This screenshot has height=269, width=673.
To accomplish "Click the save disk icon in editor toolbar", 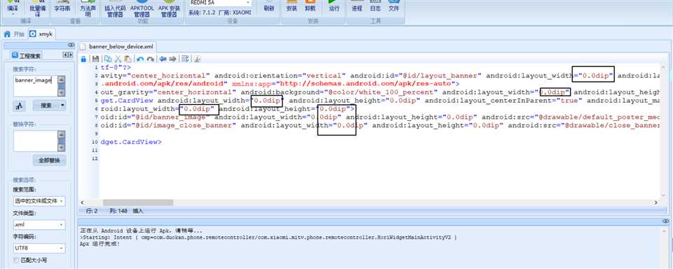I will click(96, 59).
